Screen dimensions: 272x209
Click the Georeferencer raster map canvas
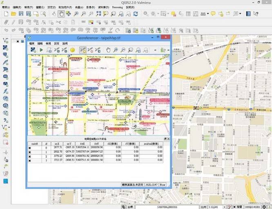(99, 95)
